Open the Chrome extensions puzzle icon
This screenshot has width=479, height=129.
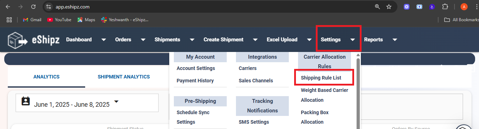pos(445,7)
